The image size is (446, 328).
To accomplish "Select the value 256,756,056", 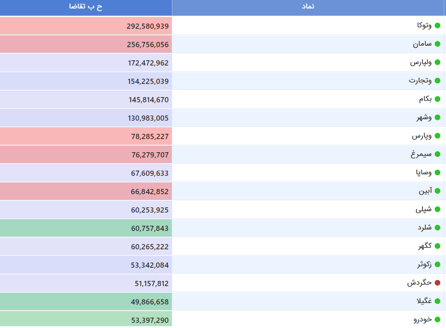I will point(148,45).
